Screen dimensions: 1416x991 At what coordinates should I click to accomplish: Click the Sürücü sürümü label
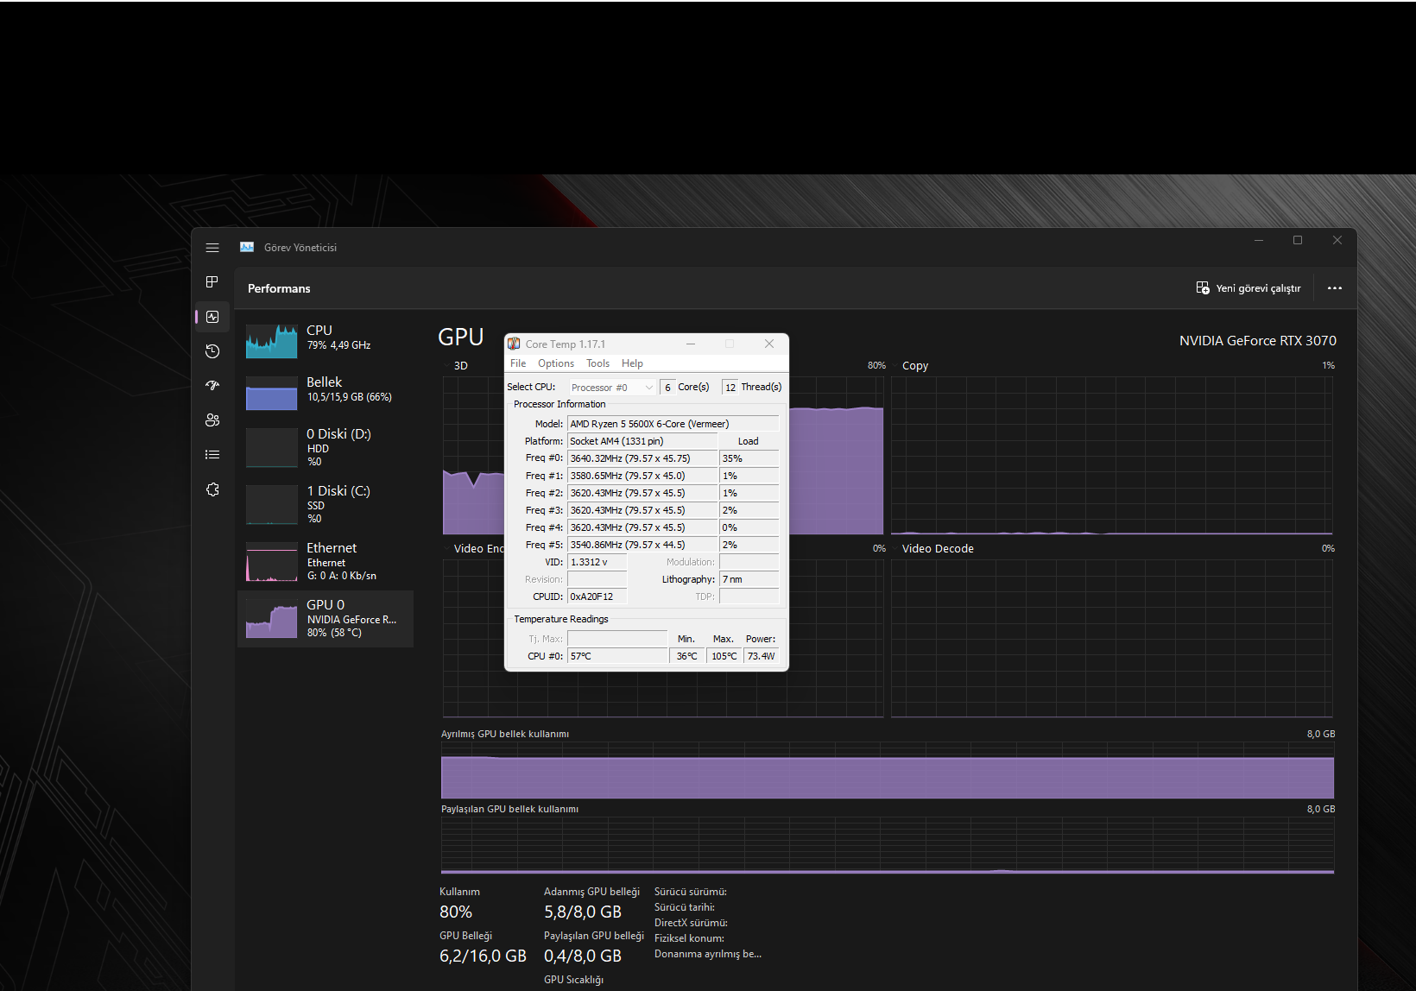click(x=691, y=892)
